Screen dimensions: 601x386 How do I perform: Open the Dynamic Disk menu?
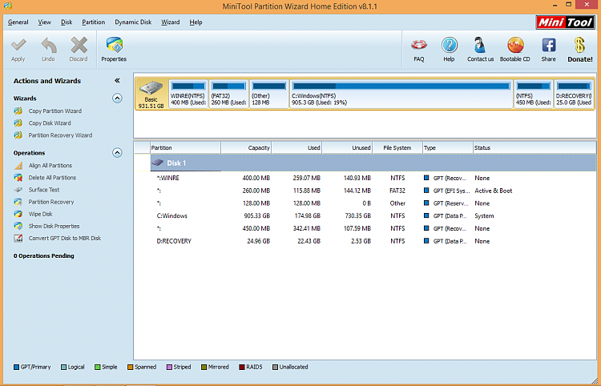pos(133,22)
